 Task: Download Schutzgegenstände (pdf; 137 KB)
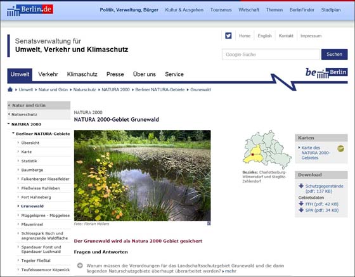[324, 188]
